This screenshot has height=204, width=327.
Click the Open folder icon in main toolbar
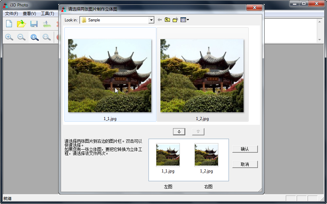coord(21,24)
